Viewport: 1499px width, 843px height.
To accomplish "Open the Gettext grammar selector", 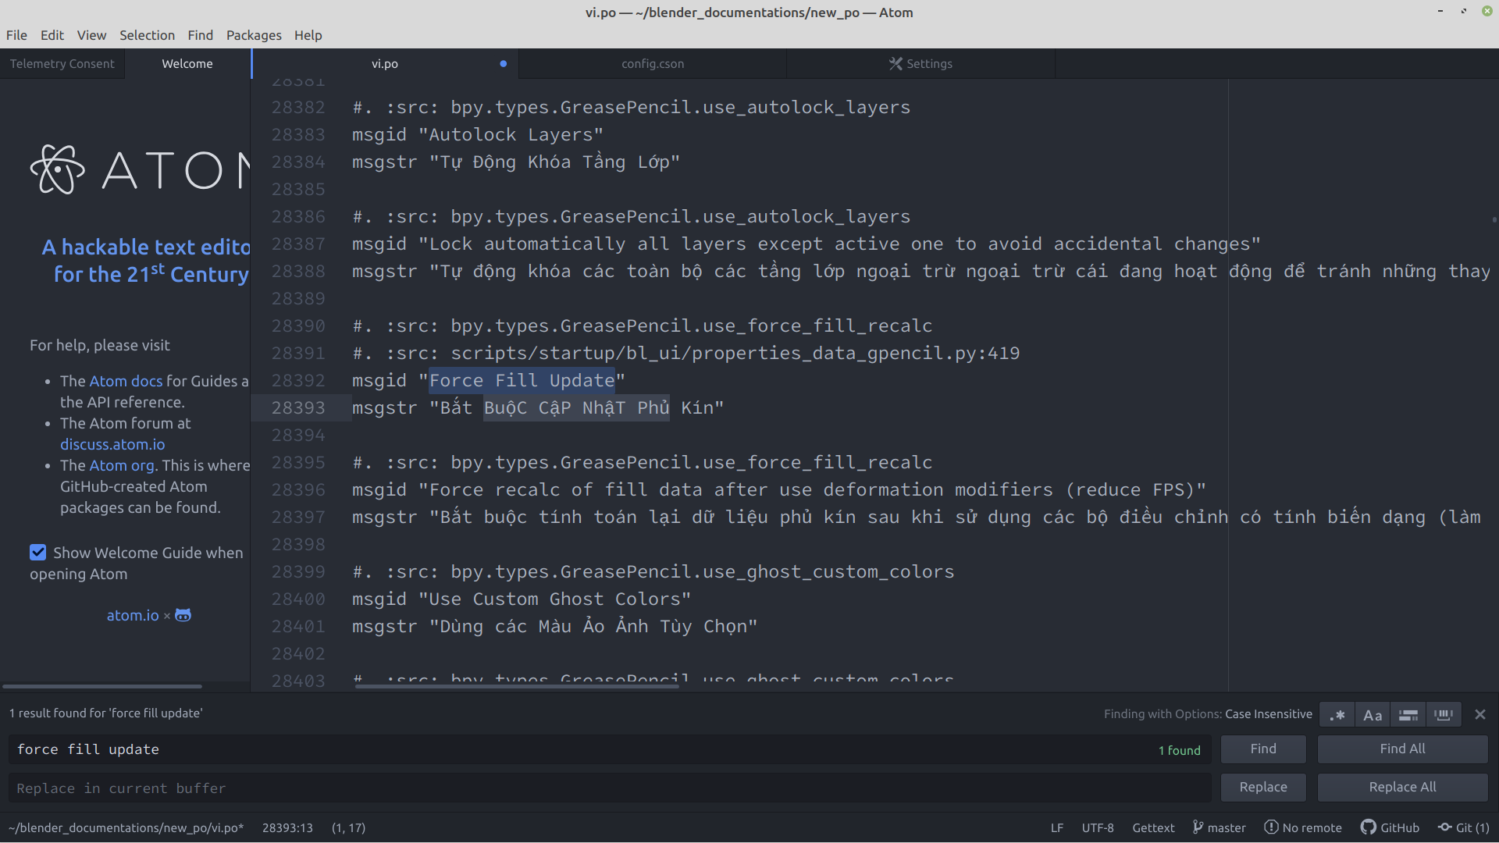I will click(x=1153, y=827).
